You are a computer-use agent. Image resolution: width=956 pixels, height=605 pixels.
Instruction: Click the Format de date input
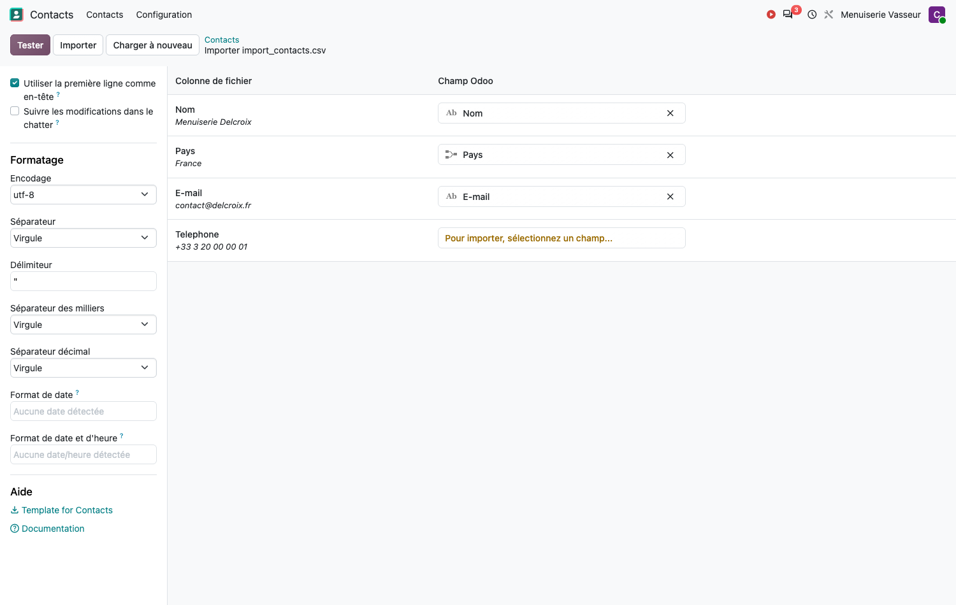(x=83, y=411)
